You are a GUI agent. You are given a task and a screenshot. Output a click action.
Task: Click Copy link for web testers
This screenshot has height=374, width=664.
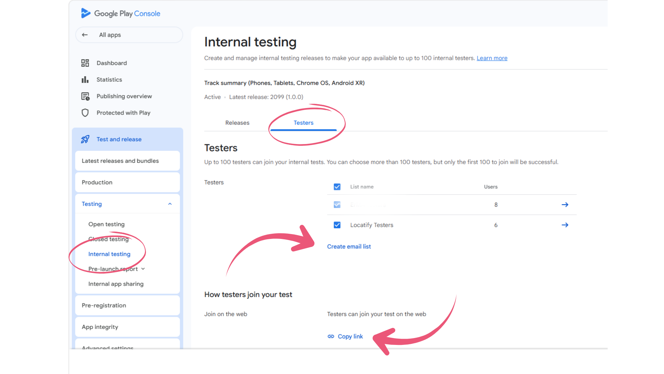click(x=350, y=337)
